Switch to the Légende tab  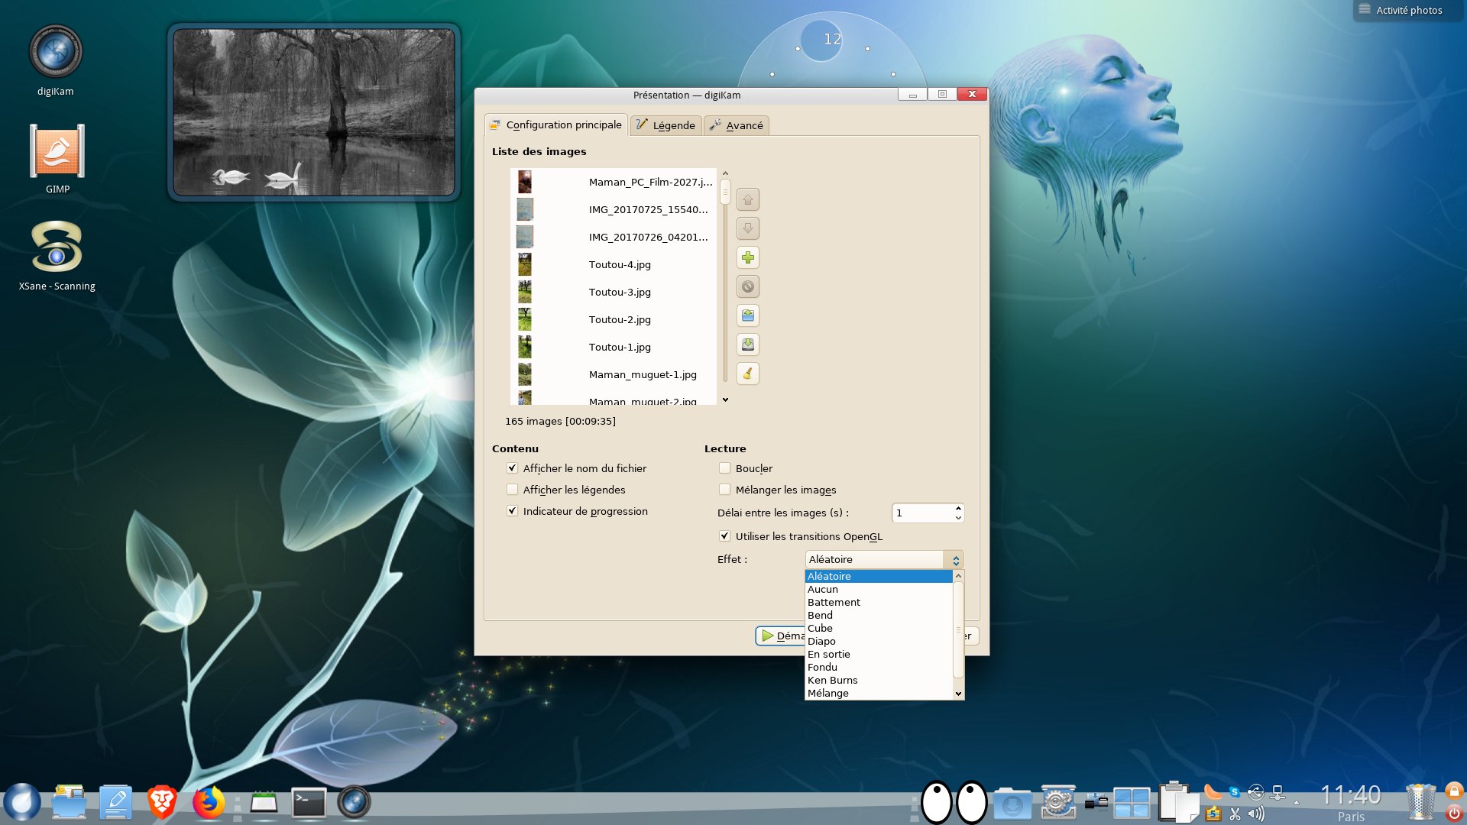665,125
